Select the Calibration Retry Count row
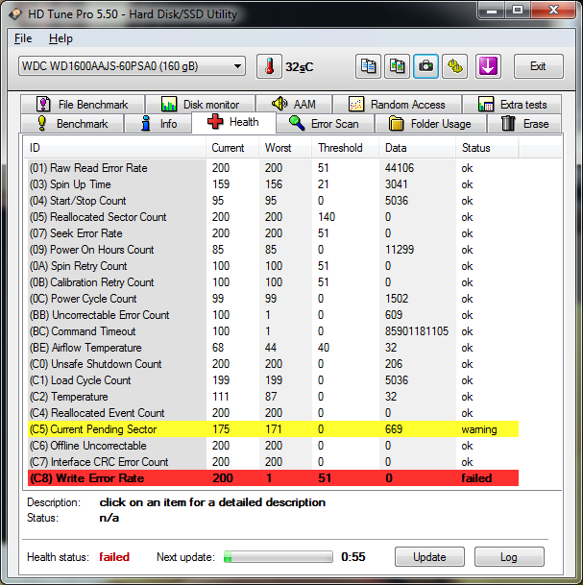Image resolution: width=583 pixels, height=585 pixels. (273, 282)
